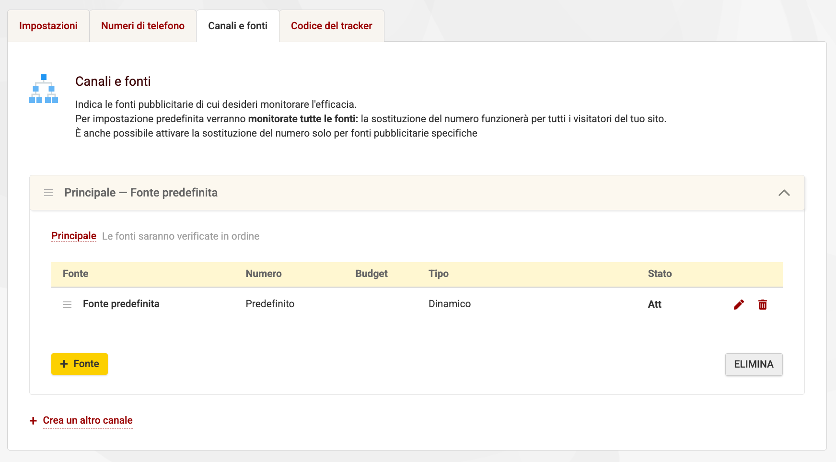Image resolution: width=836 pixels, height=462 pixels.
Task: Click the plus icon before Crea un altro canale
Action: coord(33,420)
